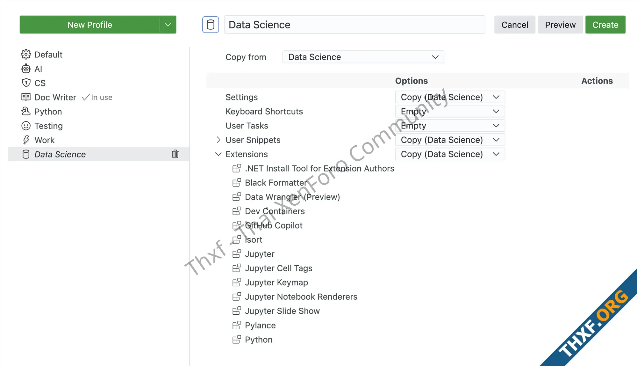The width and height of the screenshot is (637, 366).
Task: Click extension icon of Pylance
Action: 237,325
